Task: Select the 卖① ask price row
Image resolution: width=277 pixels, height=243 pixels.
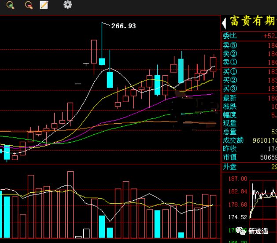Action: [249, 63]
